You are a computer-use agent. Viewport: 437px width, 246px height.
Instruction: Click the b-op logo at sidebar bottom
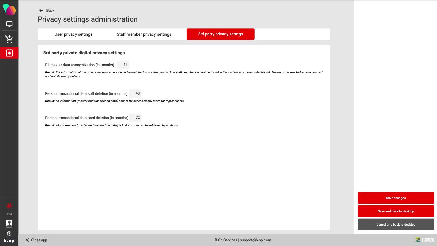pyautogui.click(x=9, y=241)
